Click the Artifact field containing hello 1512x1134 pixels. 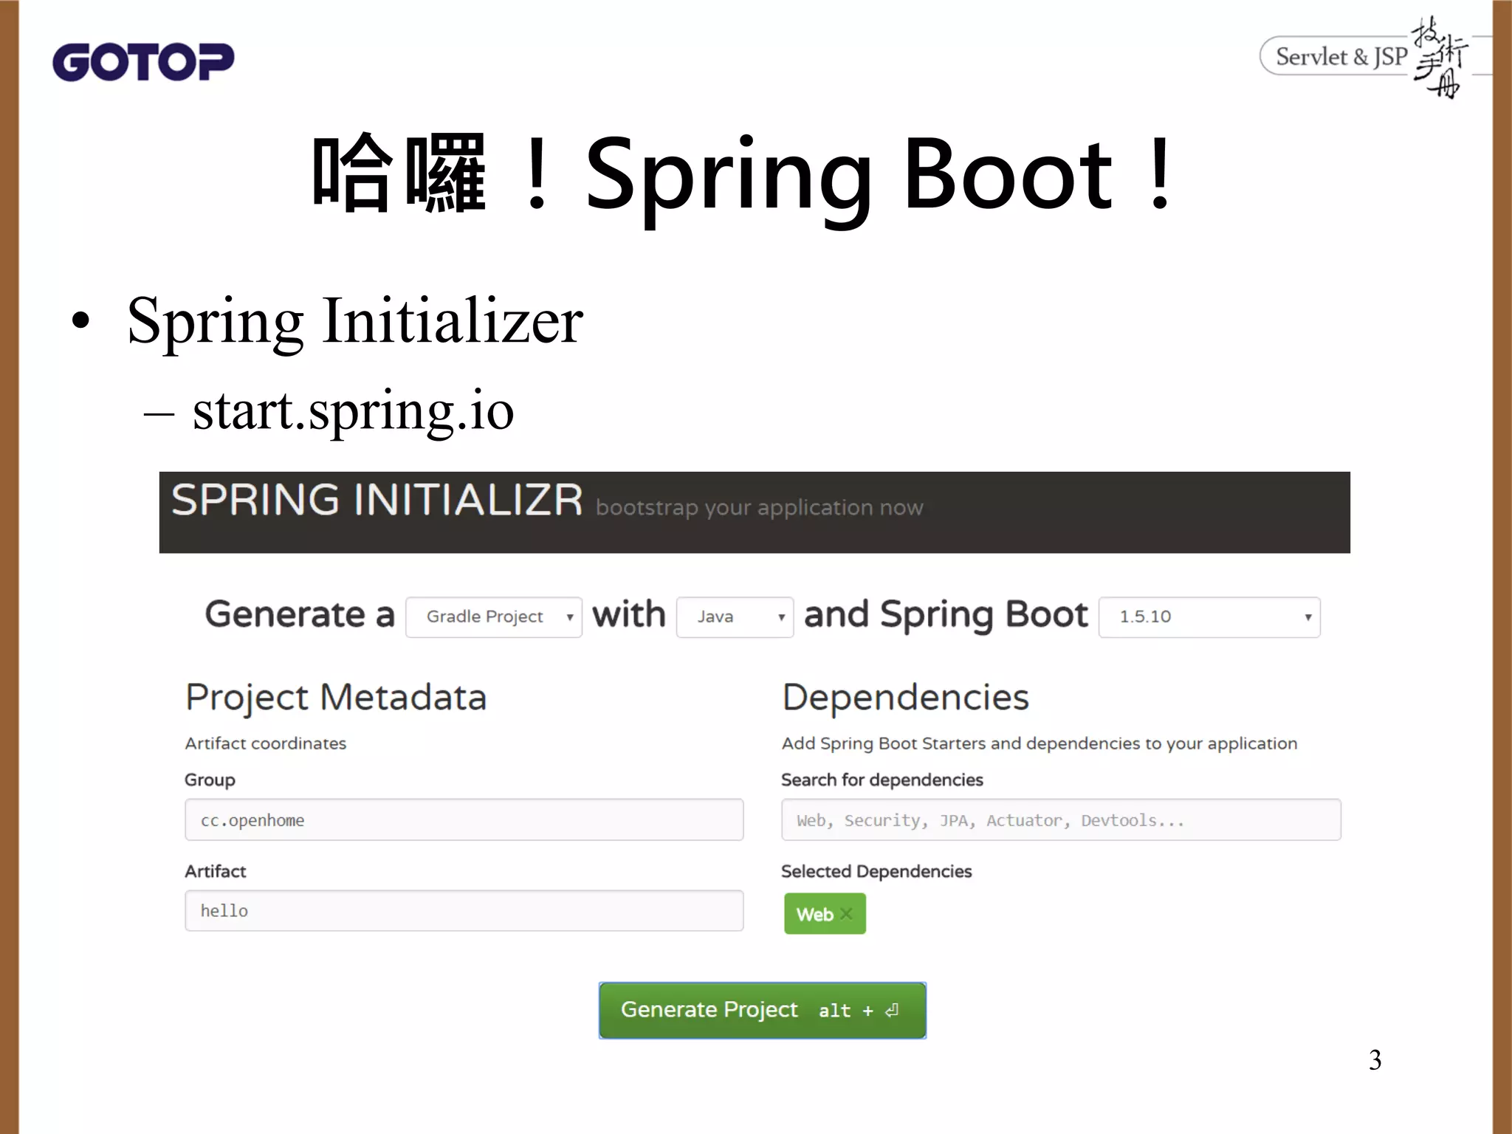click(464, 910)
